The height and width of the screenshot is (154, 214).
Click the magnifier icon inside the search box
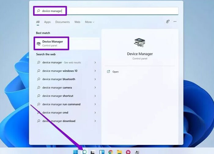[39, 11]
